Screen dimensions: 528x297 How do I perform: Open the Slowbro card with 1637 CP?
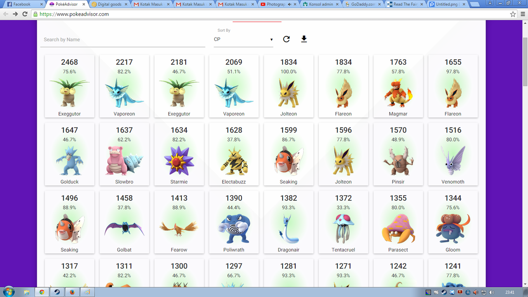124,154
